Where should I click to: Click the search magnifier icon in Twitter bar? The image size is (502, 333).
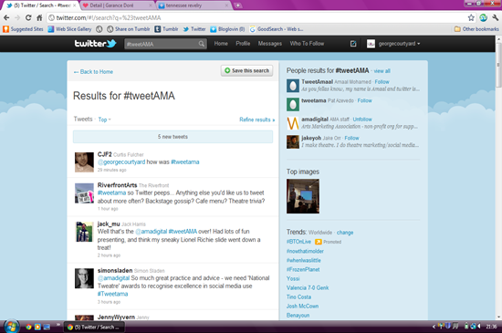coord(201,44)
